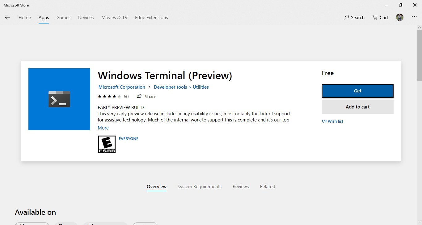The image size is (422, 225).
Task: Click the Free price label
Action: point(328,73)
